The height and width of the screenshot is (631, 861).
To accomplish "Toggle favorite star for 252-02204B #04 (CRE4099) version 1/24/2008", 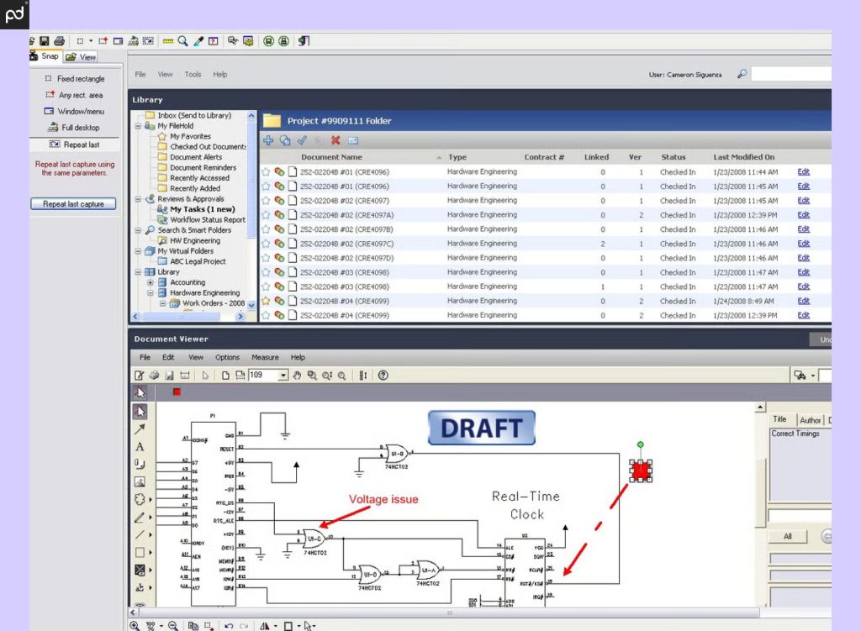I will click(x=266, y=301).
